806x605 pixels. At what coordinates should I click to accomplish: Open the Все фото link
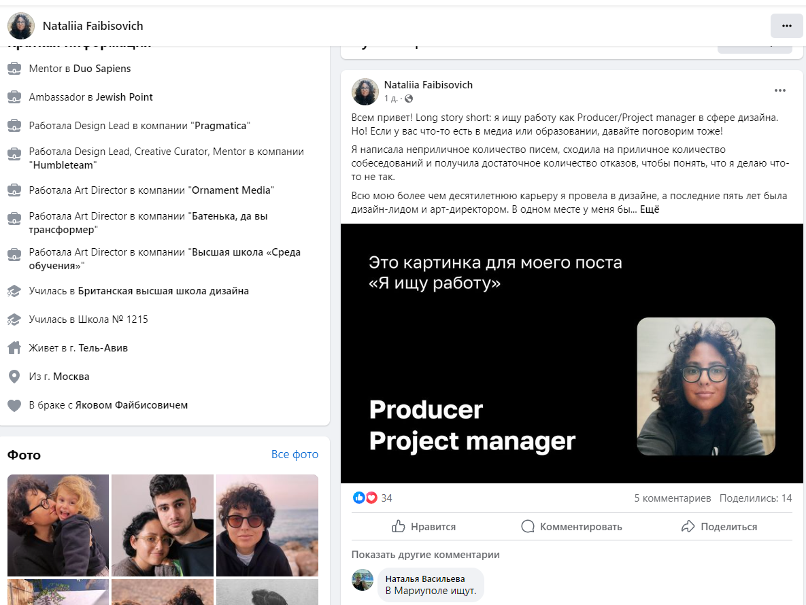click(x=295, y=455)
